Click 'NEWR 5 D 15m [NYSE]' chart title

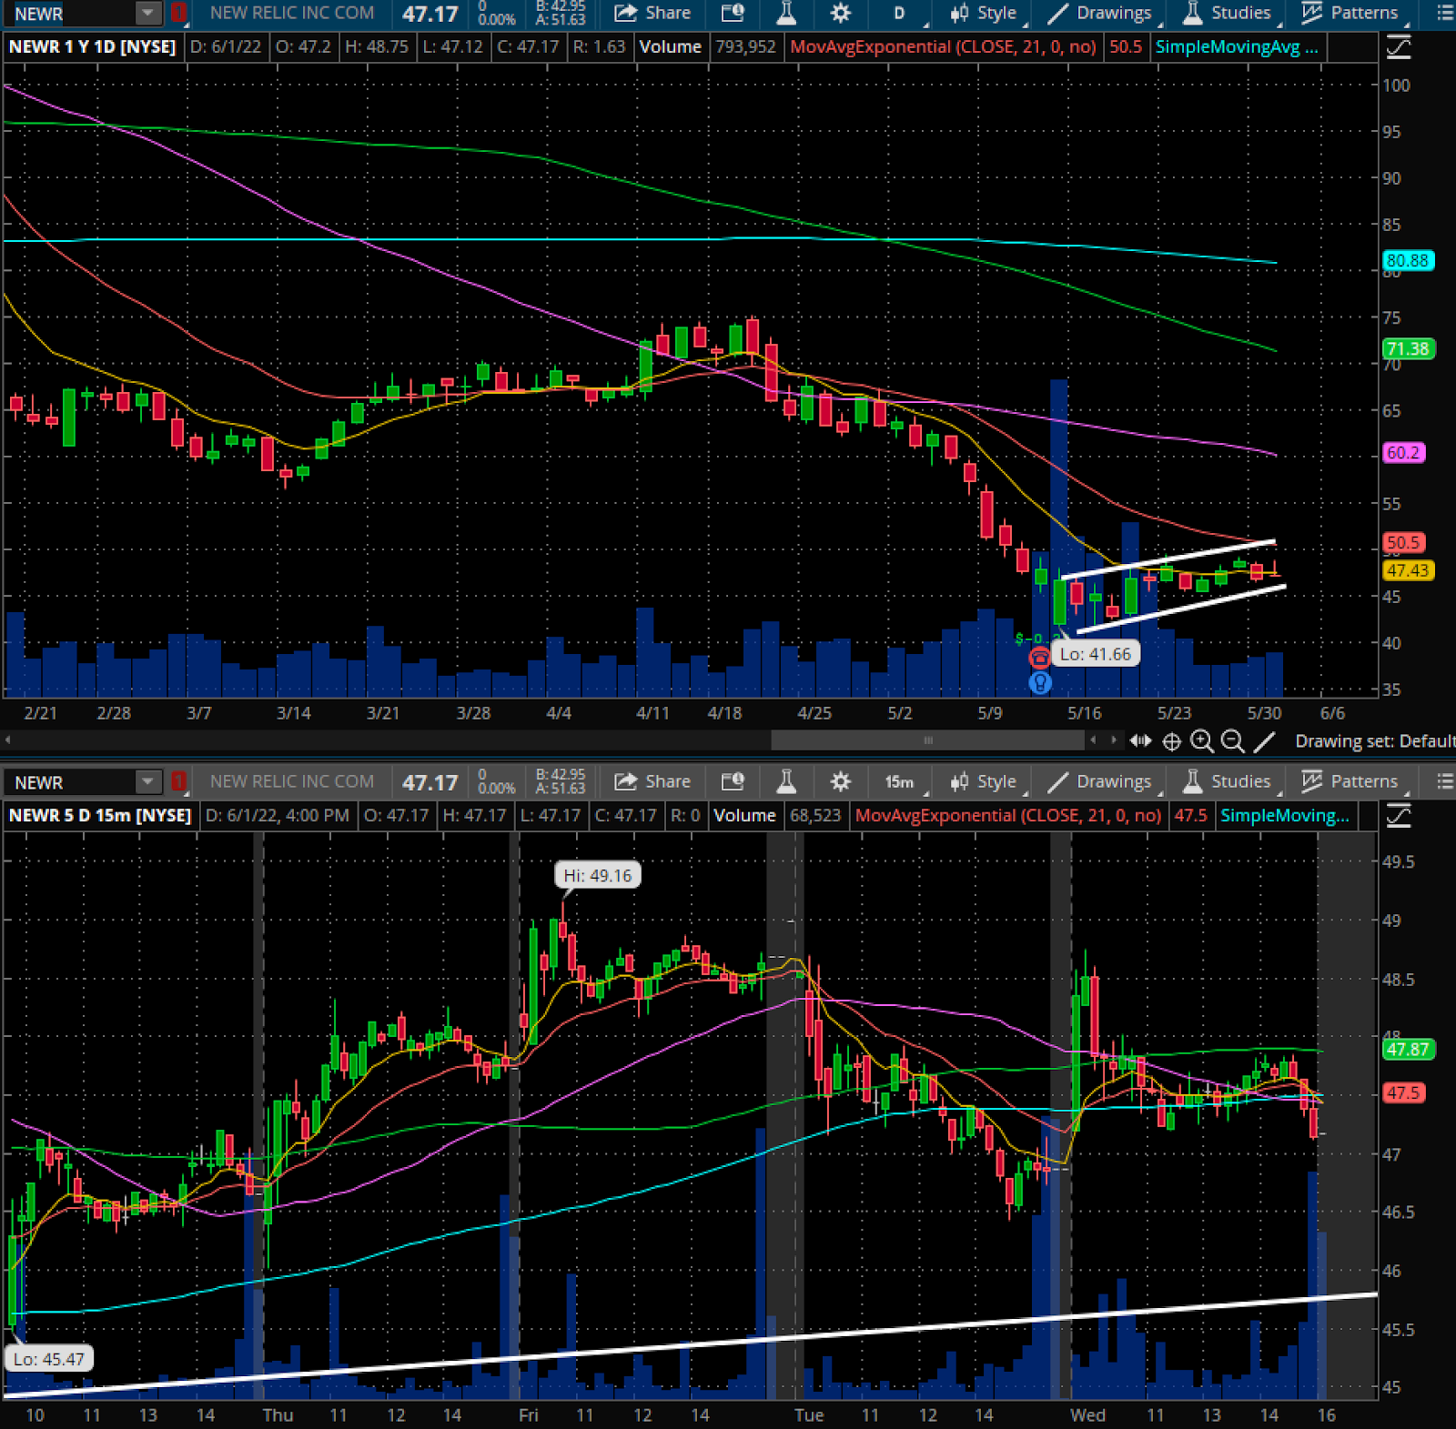[x=100, y=815]
